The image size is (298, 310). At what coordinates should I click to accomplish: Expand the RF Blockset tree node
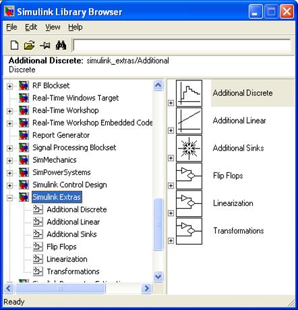9,86
